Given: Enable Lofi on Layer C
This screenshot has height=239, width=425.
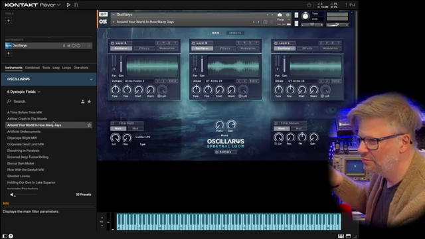Looking at the screenshot, I should click(x=322, y=96).
